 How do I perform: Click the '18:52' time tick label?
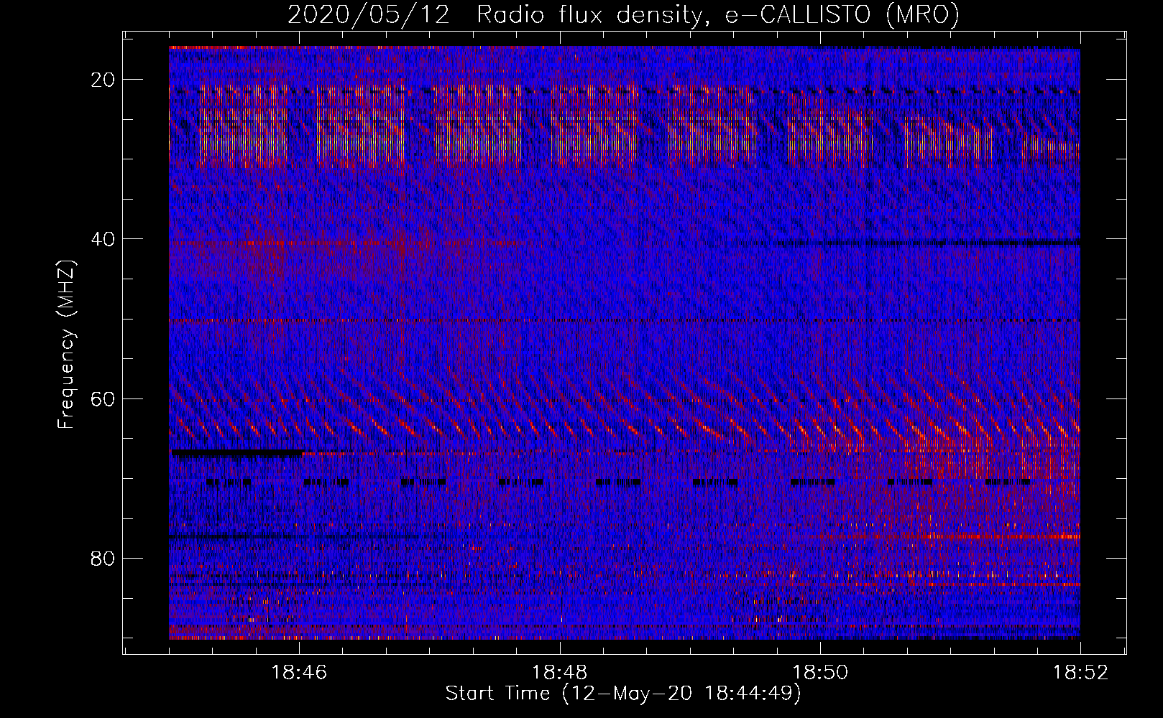(x=1081, y=673)
